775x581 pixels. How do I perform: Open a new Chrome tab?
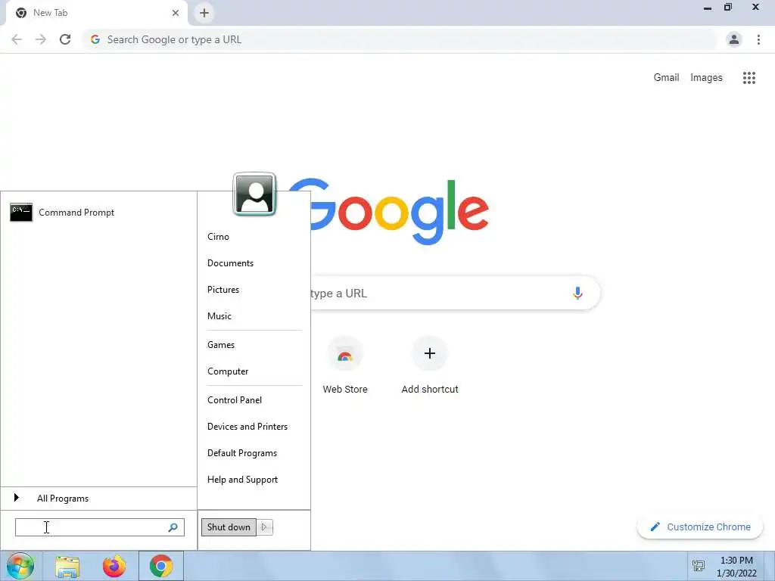click(204, 13)
